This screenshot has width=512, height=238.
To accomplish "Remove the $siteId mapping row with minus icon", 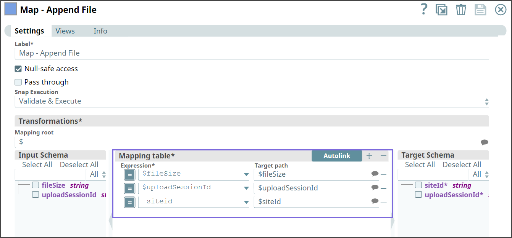I will [x=384, y=202].
